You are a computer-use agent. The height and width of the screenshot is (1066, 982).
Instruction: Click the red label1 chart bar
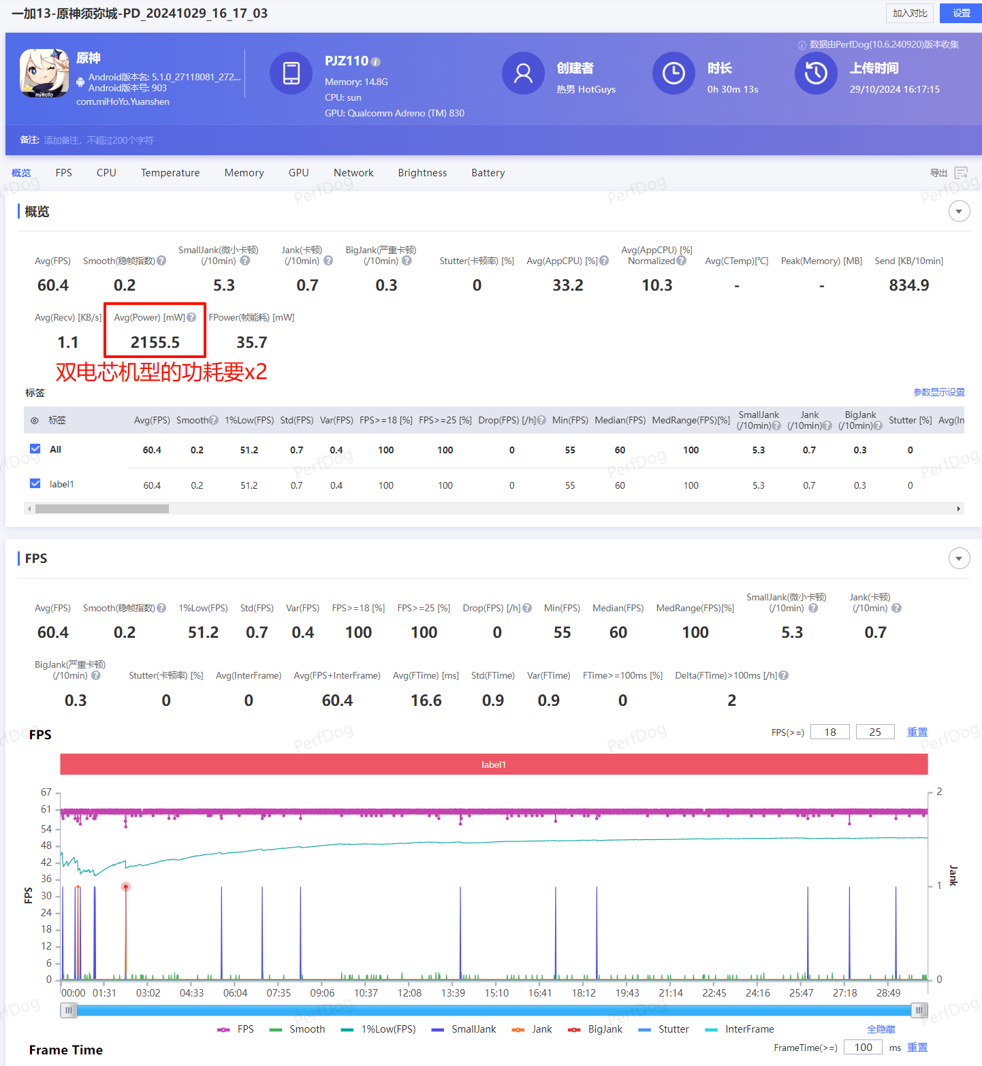(494, 764)
